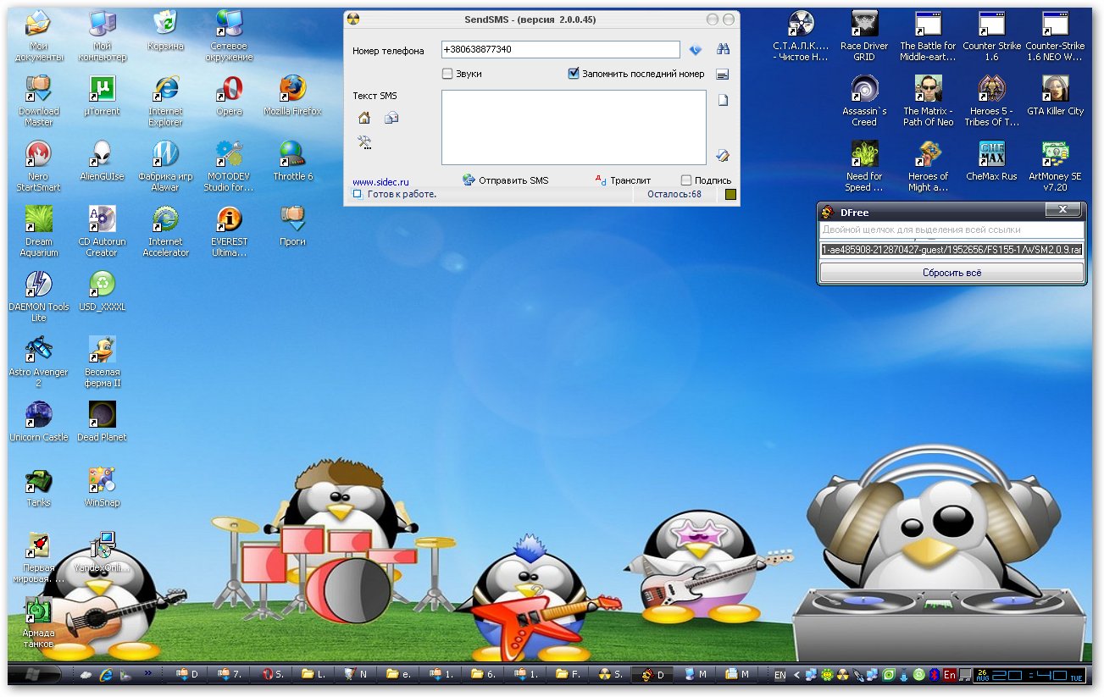Select the AlienGUIse desktop icon
Viewport: 1104px width, 697px height.
[x=102, y=161]
